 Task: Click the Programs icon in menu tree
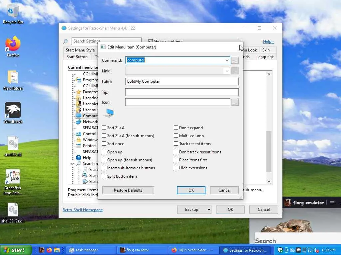[x=79, y=80]
